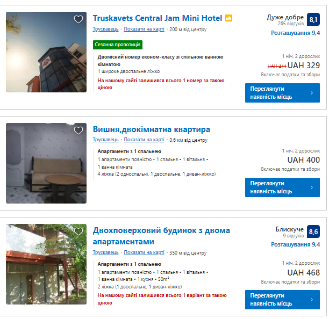The image size is (336, 319).
Task: Toggle the favorite heart on the Вишня apartment photo
Action: tap(78, 130)
